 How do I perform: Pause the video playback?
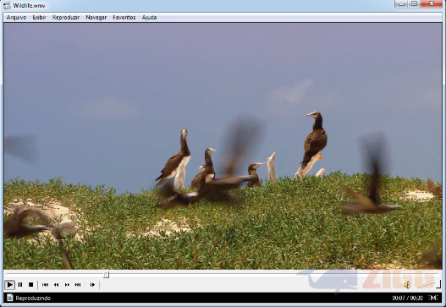click(20, 284)
